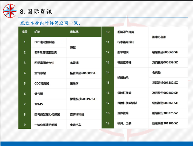
Task: Select the CDC减震器 cell
Action: click(42, 84)
